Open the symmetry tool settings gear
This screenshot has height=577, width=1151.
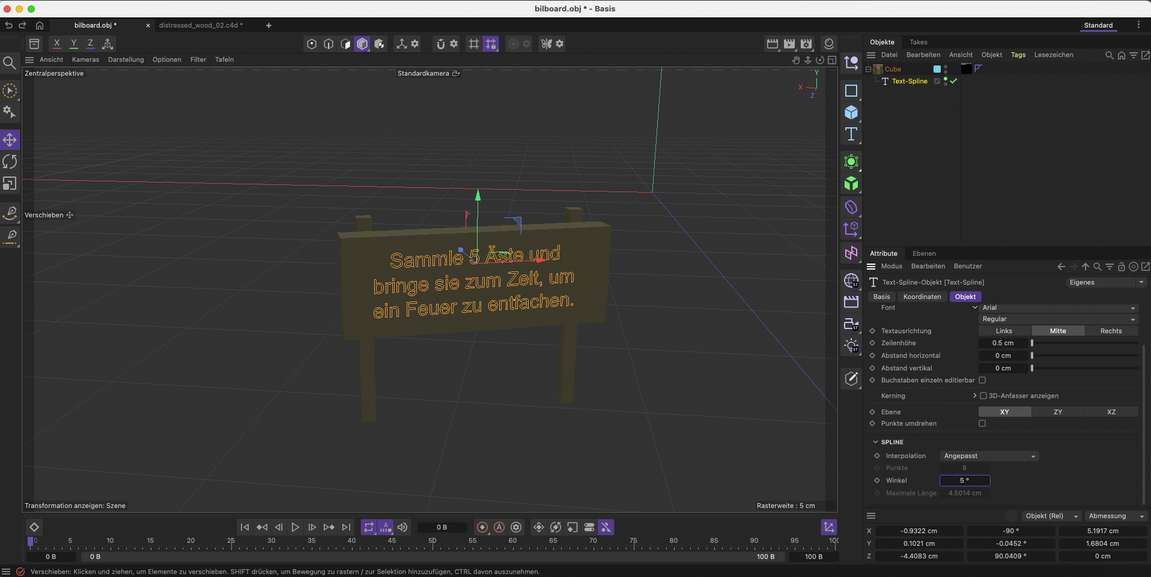559,43
